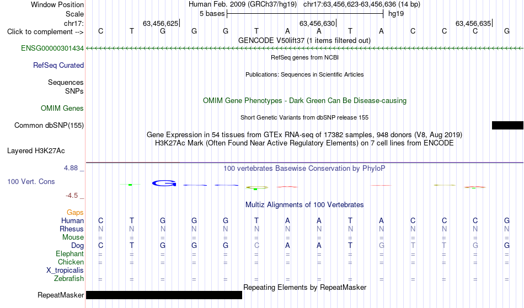Open RefSeq Curated track settings label
Viewport: 524px width, 308px height.
pos(58,66)
